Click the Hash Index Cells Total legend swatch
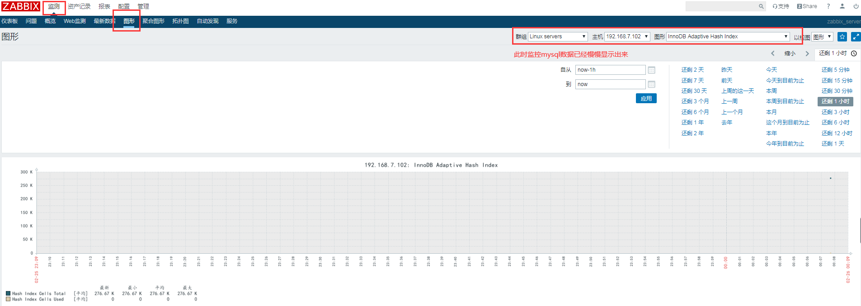Screen dimensions: 861x306 pyautogui.click(x=8, y=293)
